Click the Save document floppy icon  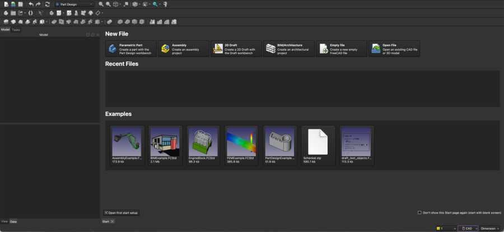pyautogui.click(x=21, y=4)
